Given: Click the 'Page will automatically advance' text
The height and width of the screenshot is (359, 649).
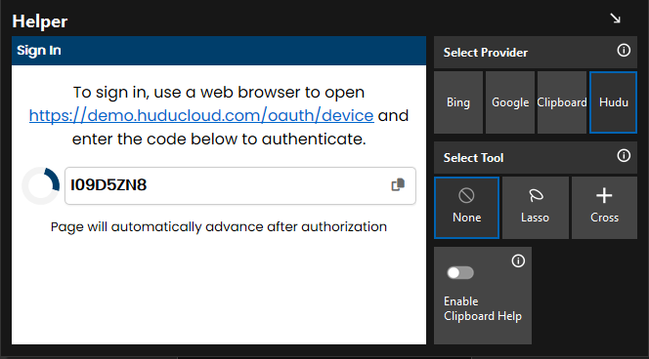Looking at the screenshot, I should (x=219, y=226).
